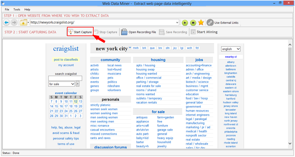Click Stop Capture button
This screenshot has height=157, width=295.
click(106, 32)
